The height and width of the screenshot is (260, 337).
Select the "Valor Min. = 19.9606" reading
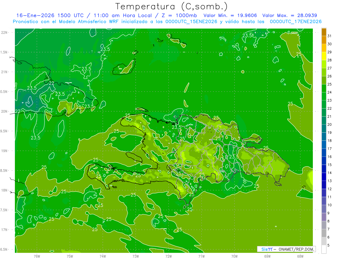point(230,15)
